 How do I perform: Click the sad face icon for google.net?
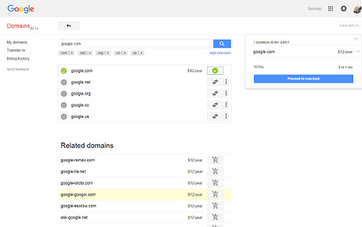(x=64, y=82)
